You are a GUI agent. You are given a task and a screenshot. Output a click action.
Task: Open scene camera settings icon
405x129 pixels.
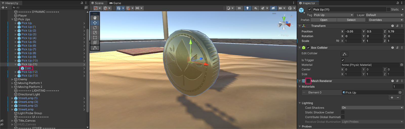pyautogui.click(x=280, y=8)
